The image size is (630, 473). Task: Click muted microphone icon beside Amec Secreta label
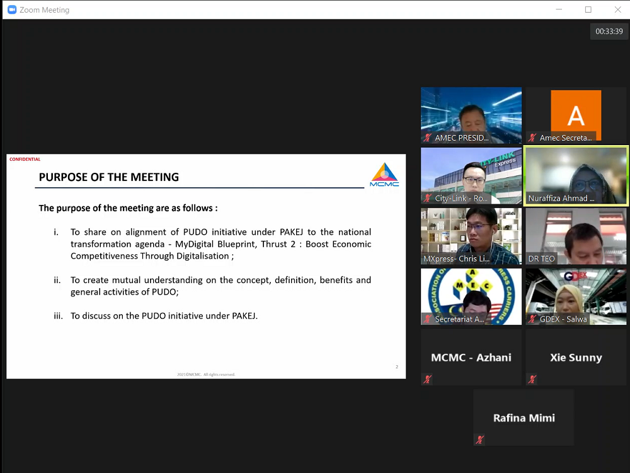(x=532, y=137)
